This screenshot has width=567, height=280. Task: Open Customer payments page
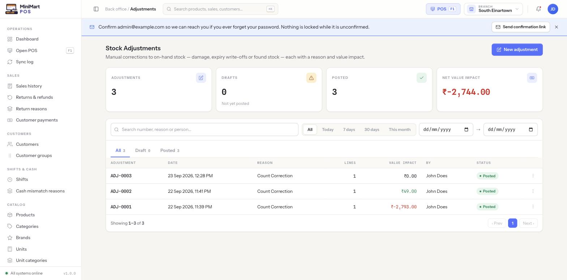click(x=40, y=120)
